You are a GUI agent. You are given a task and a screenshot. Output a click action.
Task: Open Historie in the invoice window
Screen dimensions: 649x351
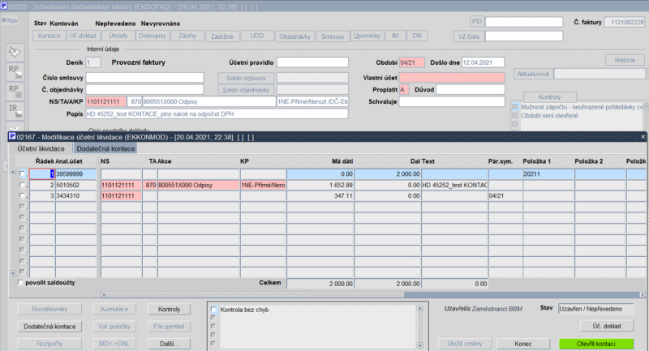click(x=625, y=60)
